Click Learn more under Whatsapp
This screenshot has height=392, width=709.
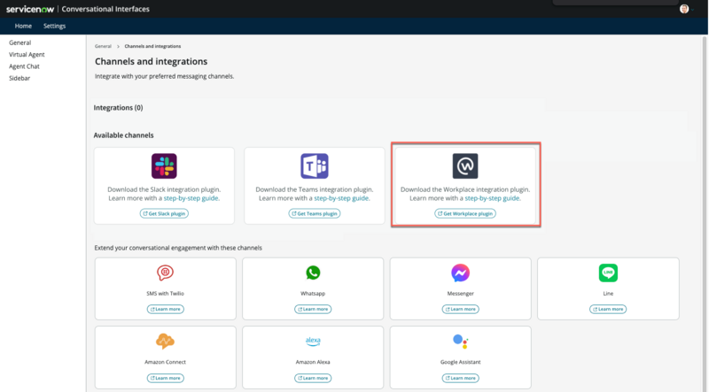tap(313, 310)
